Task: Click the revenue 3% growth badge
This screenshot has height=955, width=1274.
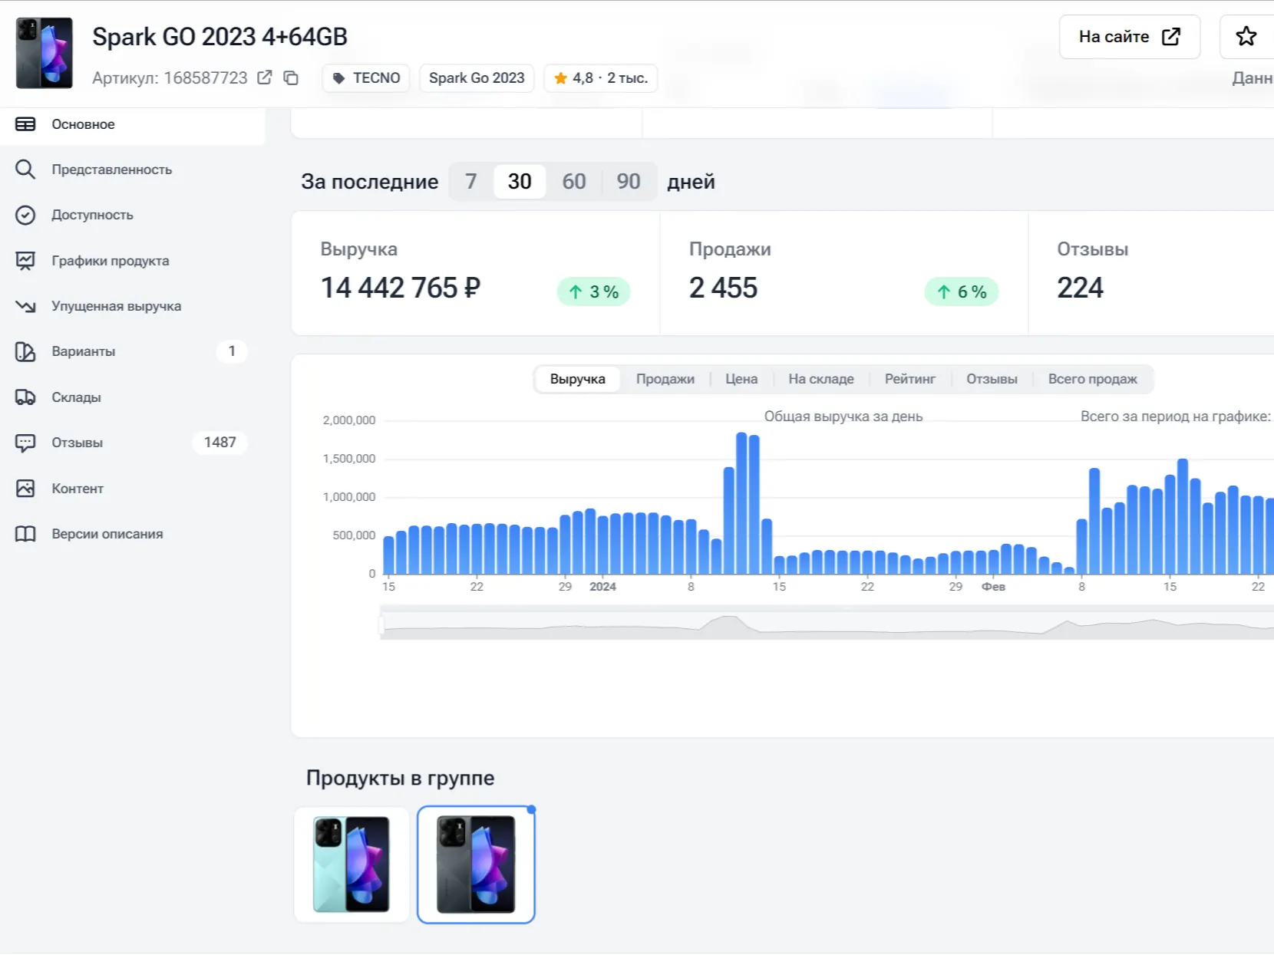Action: [x=593, y=291]
